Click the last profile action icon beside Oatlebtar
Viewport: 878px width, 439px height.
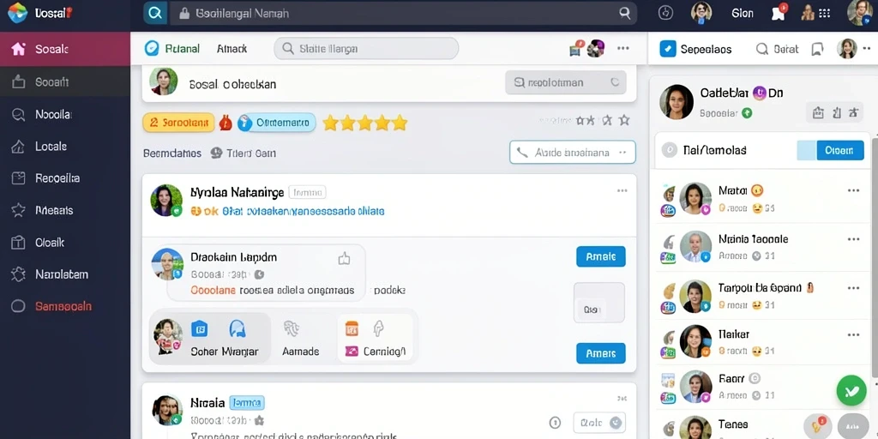[853, 112]
